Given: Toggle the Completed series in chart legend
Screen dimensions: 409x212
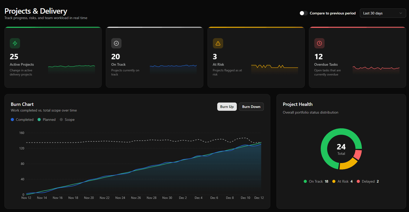Looking at the screenshot, I should pyautogui.click(x=22, y=120).
